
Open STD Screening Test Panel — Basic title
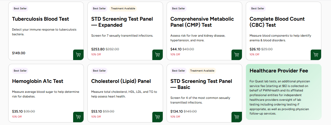pyautogui.click(x=201, y=84)
